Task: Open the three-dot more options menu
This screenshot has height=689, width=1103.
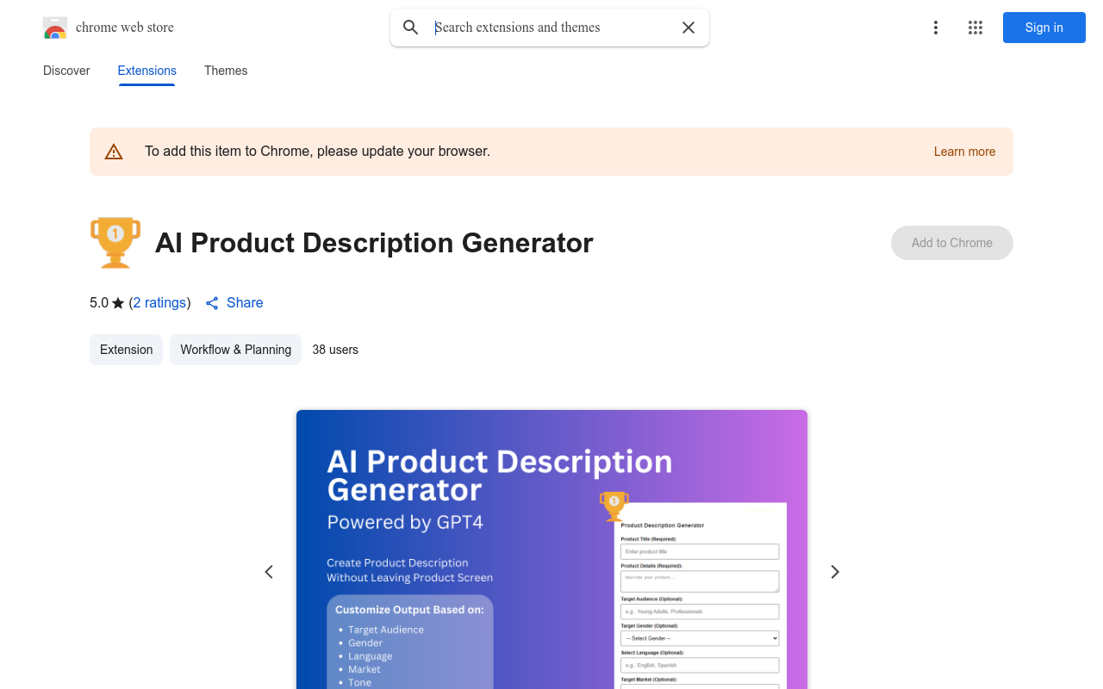Action: 936,28
